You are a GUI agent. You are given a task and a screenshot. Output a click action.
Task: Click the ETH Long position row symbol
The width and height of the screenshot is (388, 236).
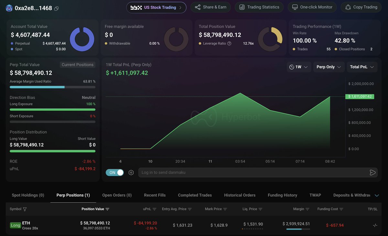coord(26,223)
